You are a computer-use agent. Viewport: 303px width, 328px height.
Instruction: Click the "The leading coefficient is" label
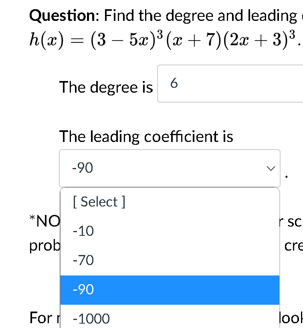(146, 136)
